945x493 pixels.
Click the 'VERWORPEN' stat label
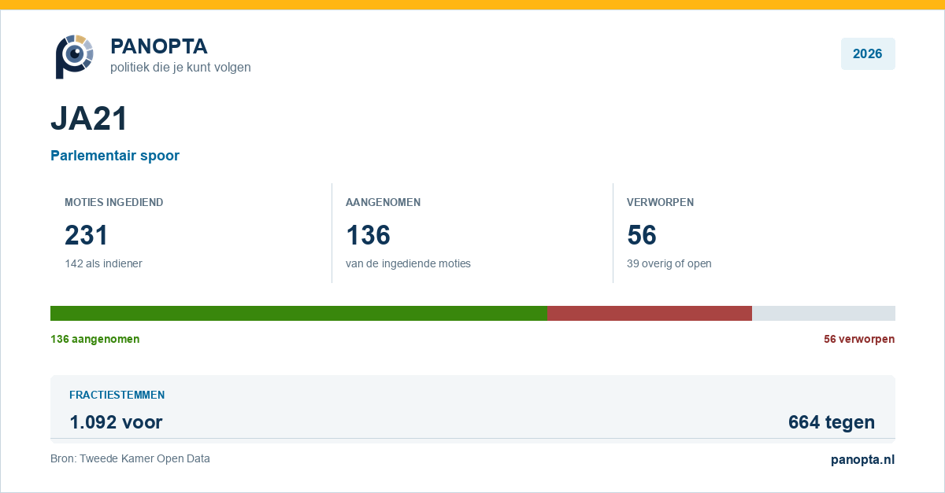pyautogui.click(x=660, y=202)
